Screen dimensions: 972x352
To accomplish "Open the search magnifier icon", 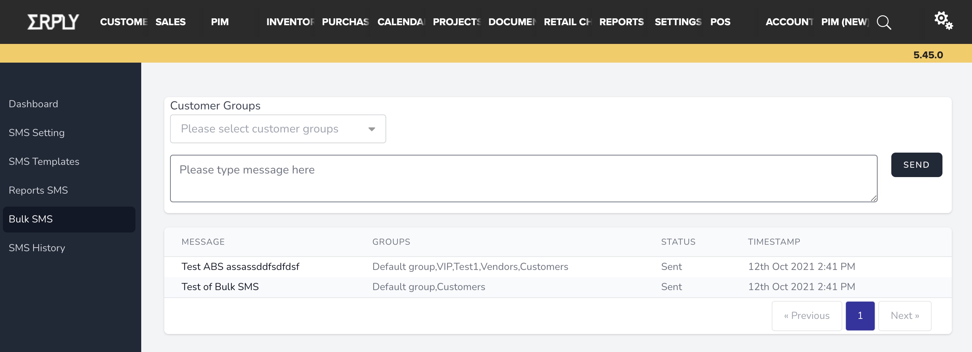I will 883,23.
